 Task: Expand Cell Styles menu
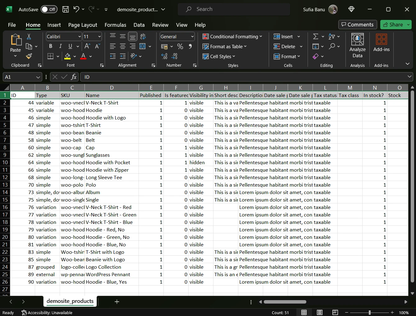coord(219,56)
